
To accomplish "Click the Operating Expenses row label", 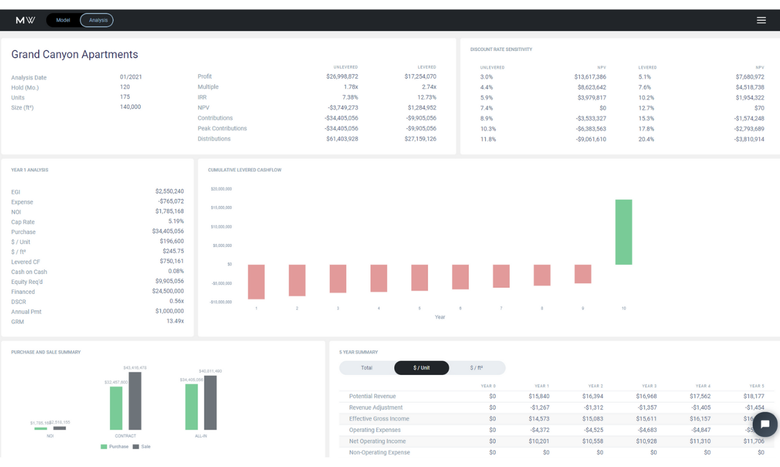I will [375, 430].
